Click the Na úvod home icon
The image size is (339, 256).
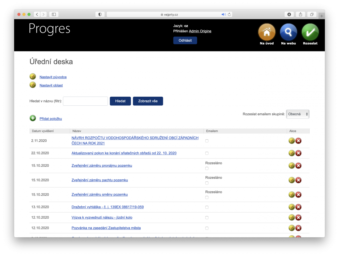point(267,32)
